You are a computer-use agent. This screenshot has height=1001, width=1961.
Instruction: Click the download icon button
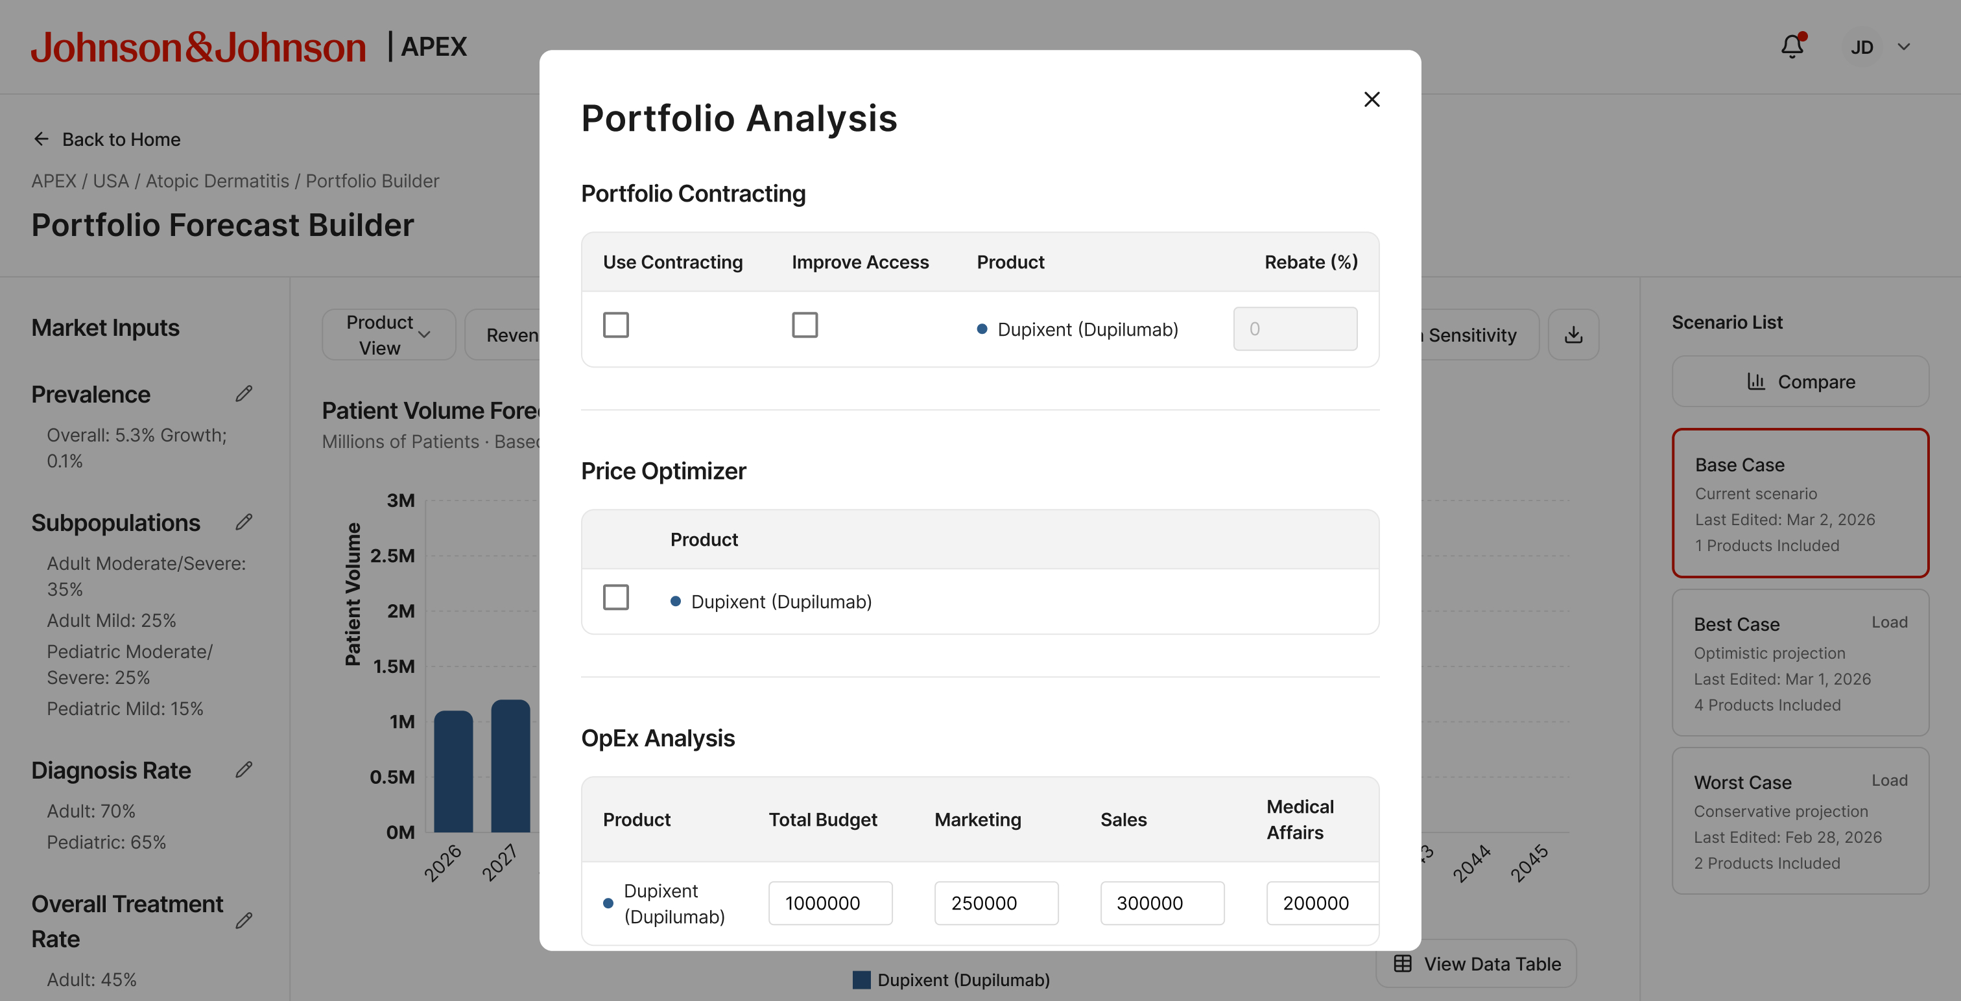click(x=1573, y=334)
